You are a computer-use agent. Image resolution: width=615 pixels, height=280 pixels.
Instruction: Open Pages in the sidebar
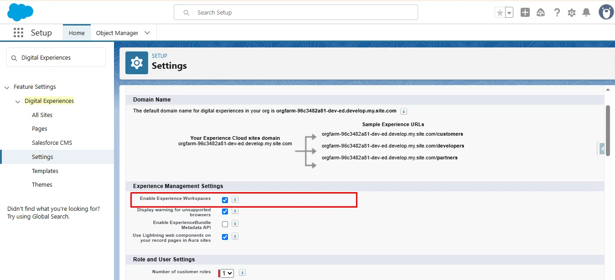[40, 129]
